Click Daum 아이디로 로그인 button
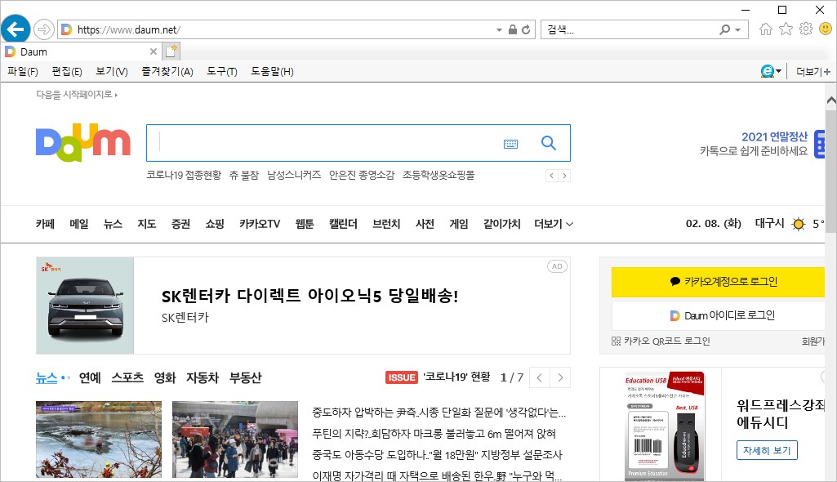Image resolution: width=837 pixels, height=482 pixels. click(718, 315)
